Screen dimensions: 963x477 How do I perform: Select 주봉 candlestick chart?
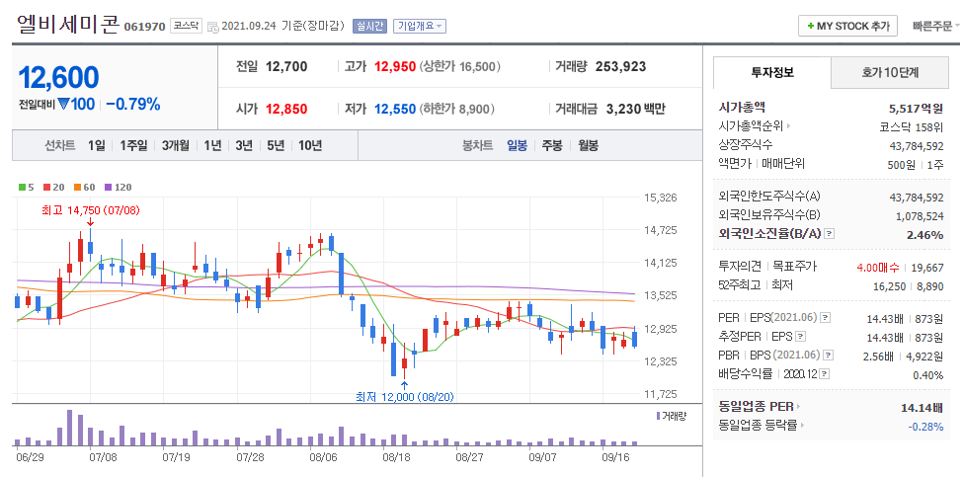[x=551, y=145]
